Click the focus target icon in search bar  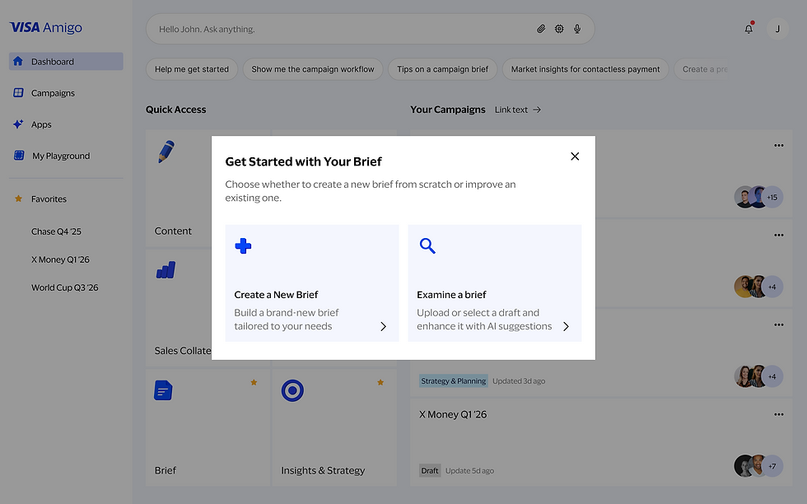559,29
